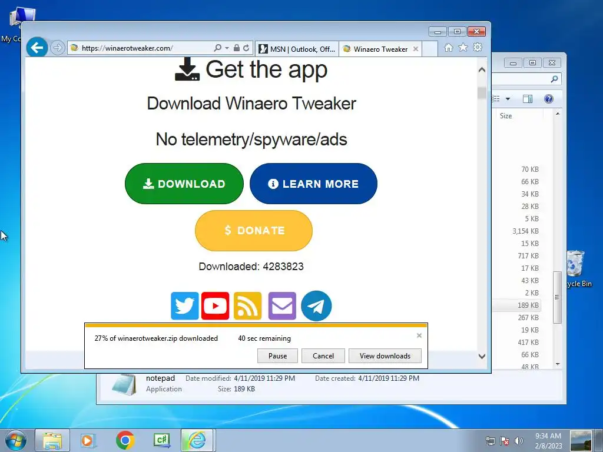Click the yellow DONATE button
The height and width of the screenshot is (452, 603).
click(254, 231)
